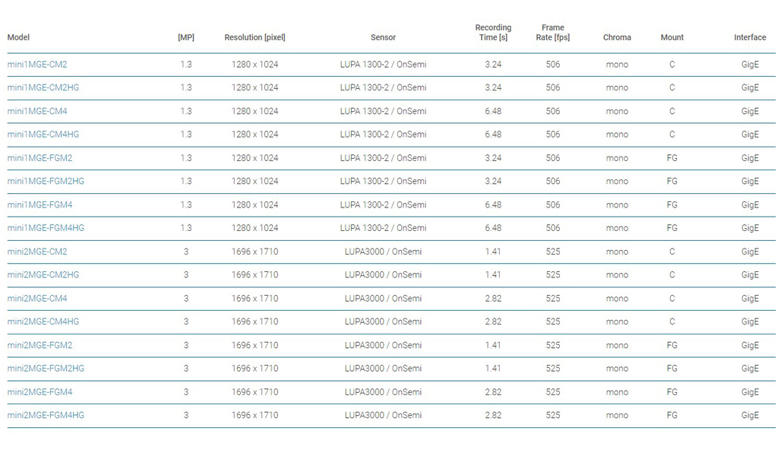Select the LUPA 1300-2 / OnSemi sensor for mini1MGE-CM4
Screen dimensions: 778x456
pyautogui.click(x=383, y=111)
